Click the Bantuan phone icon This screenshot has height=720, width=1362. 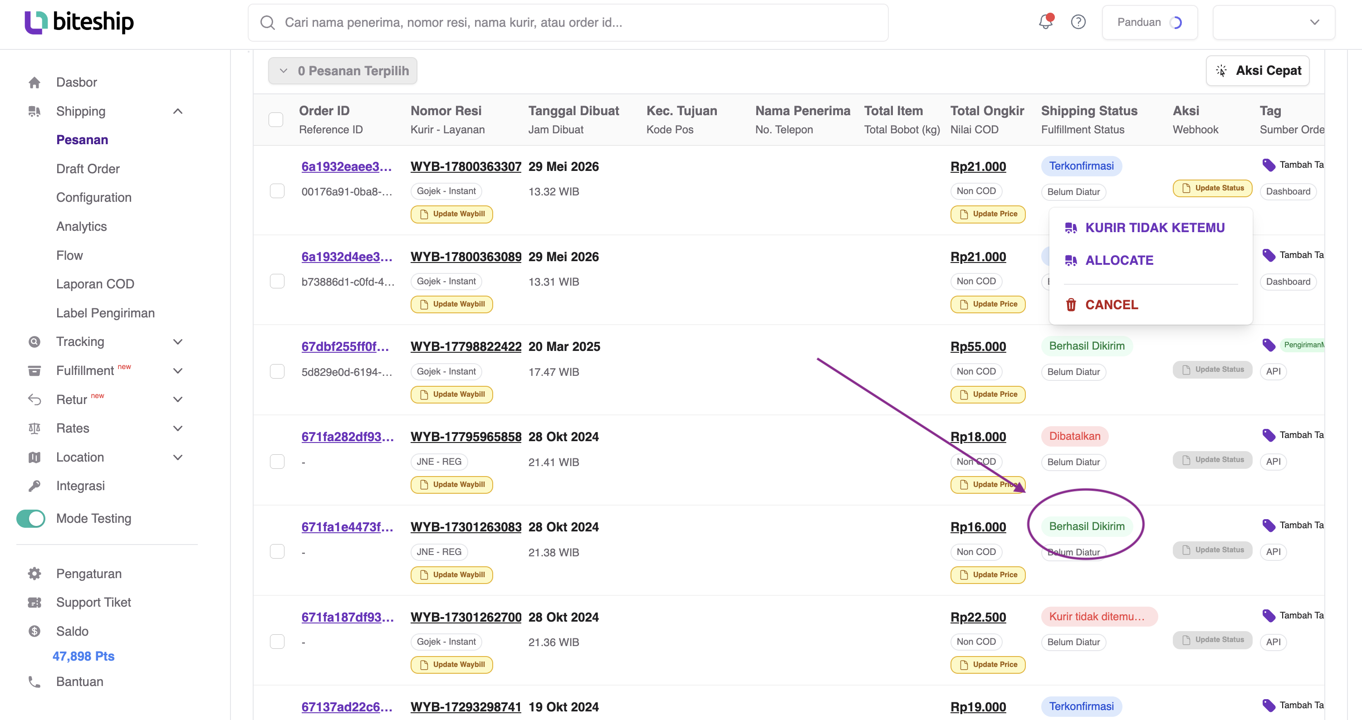click(34, 682)
